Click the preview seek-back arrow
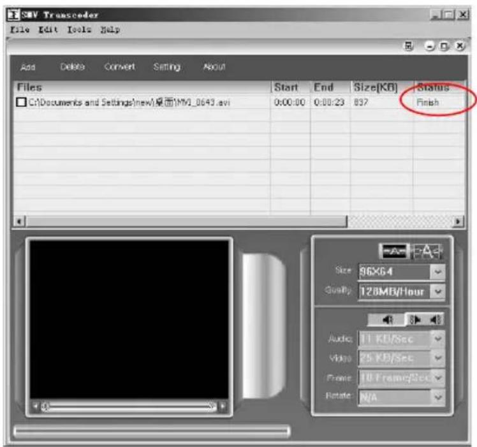Image resolution: width=477 pixels, height=447 pixels. pos(36,406)
